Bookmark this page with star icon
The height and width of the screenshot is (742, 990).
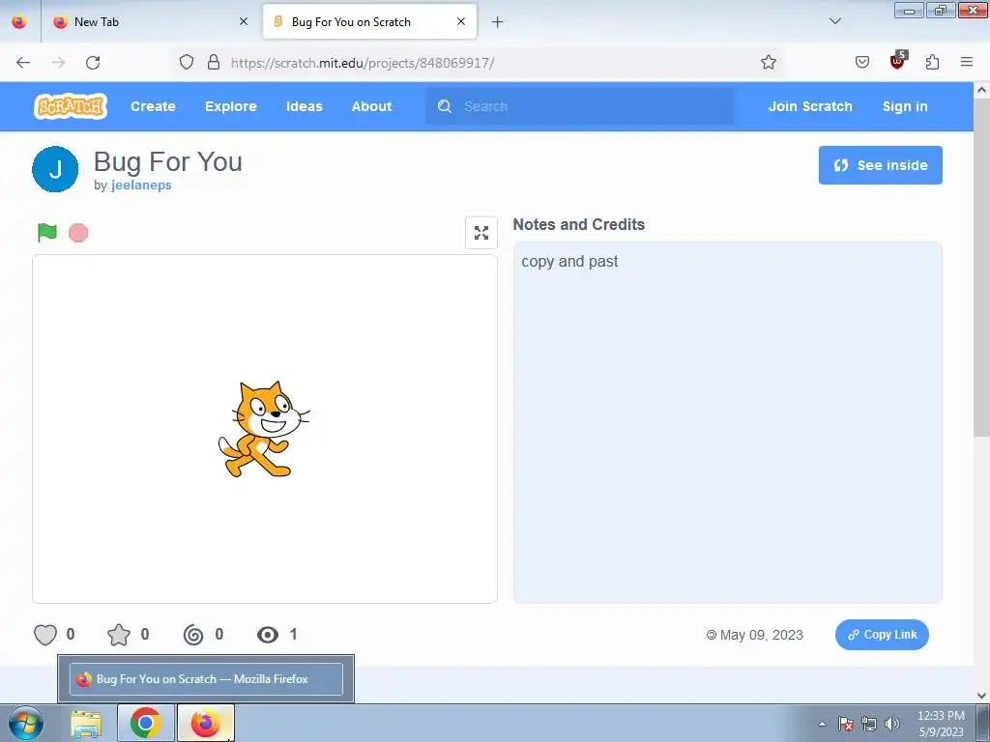[768, 62]
